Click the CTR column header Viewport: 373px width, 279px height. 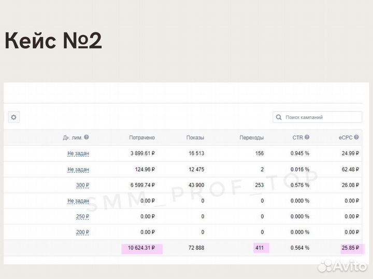point(297,137)
